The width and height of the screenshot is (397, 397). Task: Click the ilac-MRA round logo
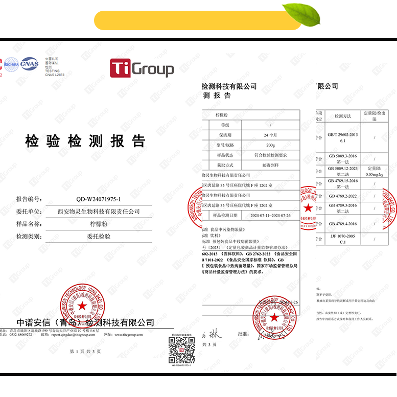[x=11, y=64]
